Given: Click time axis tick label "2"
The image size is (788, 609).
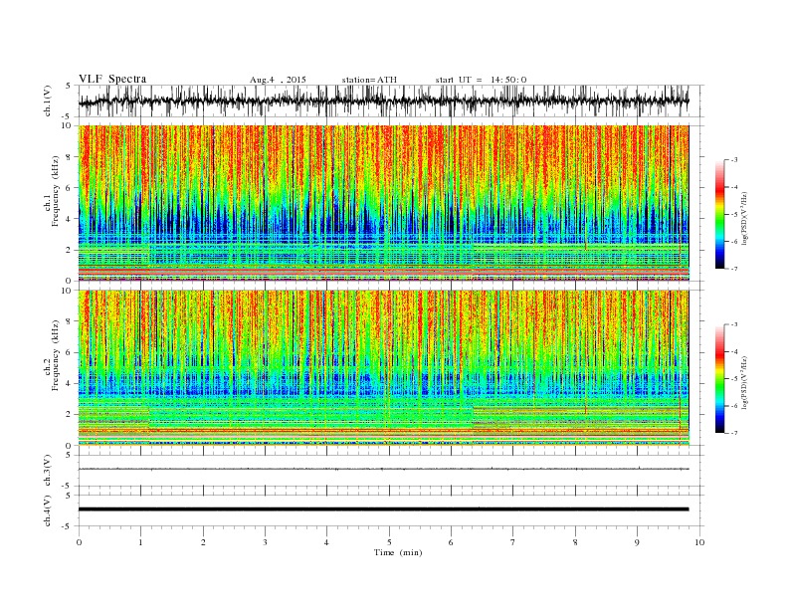Looking at the screenshot, I should tap(203, 542).
